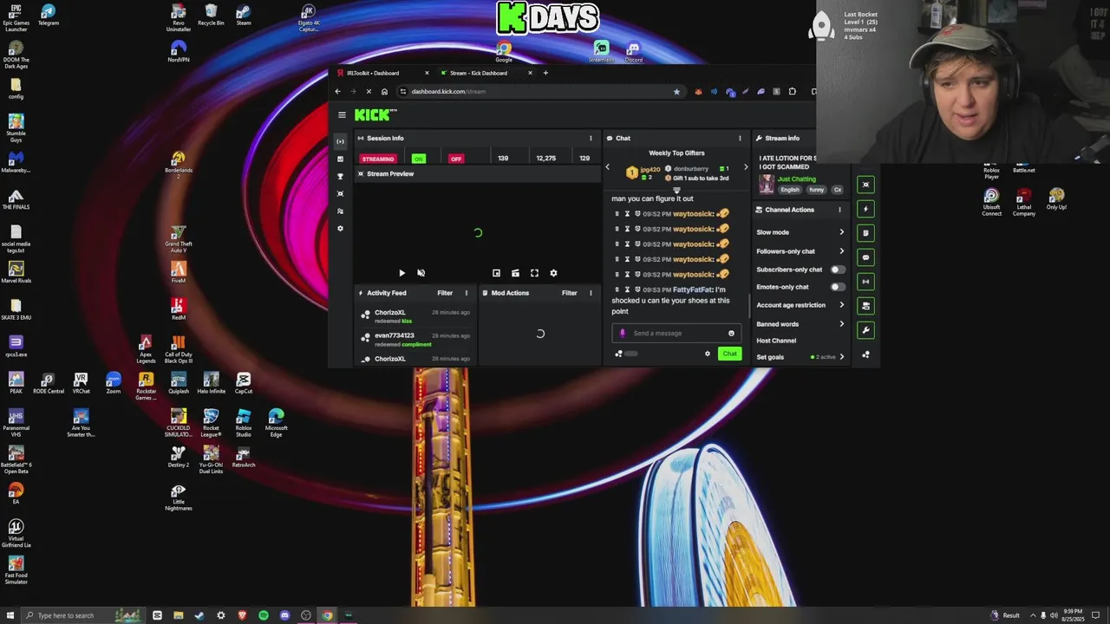
Task: Select the Just Chatting category
Action: (x=796, y=179)
